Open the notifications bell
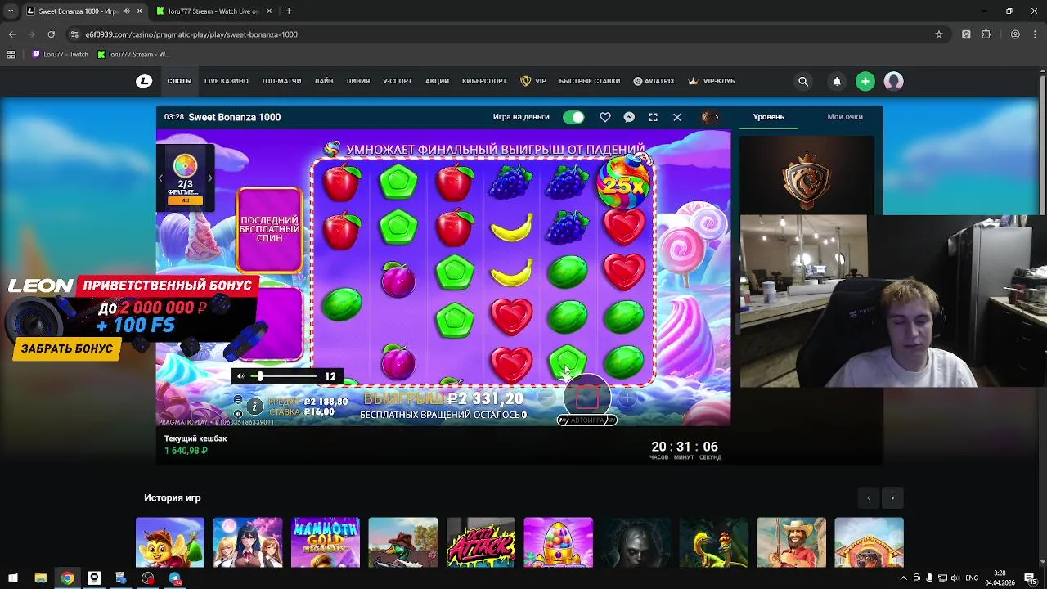 tap(837, 81)
